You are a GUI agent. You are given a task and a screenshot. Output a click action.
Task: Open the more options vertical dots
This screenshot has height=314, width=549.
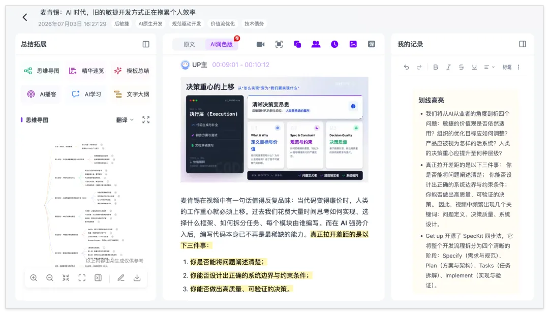pyautogui.click(x=518, y=67)
